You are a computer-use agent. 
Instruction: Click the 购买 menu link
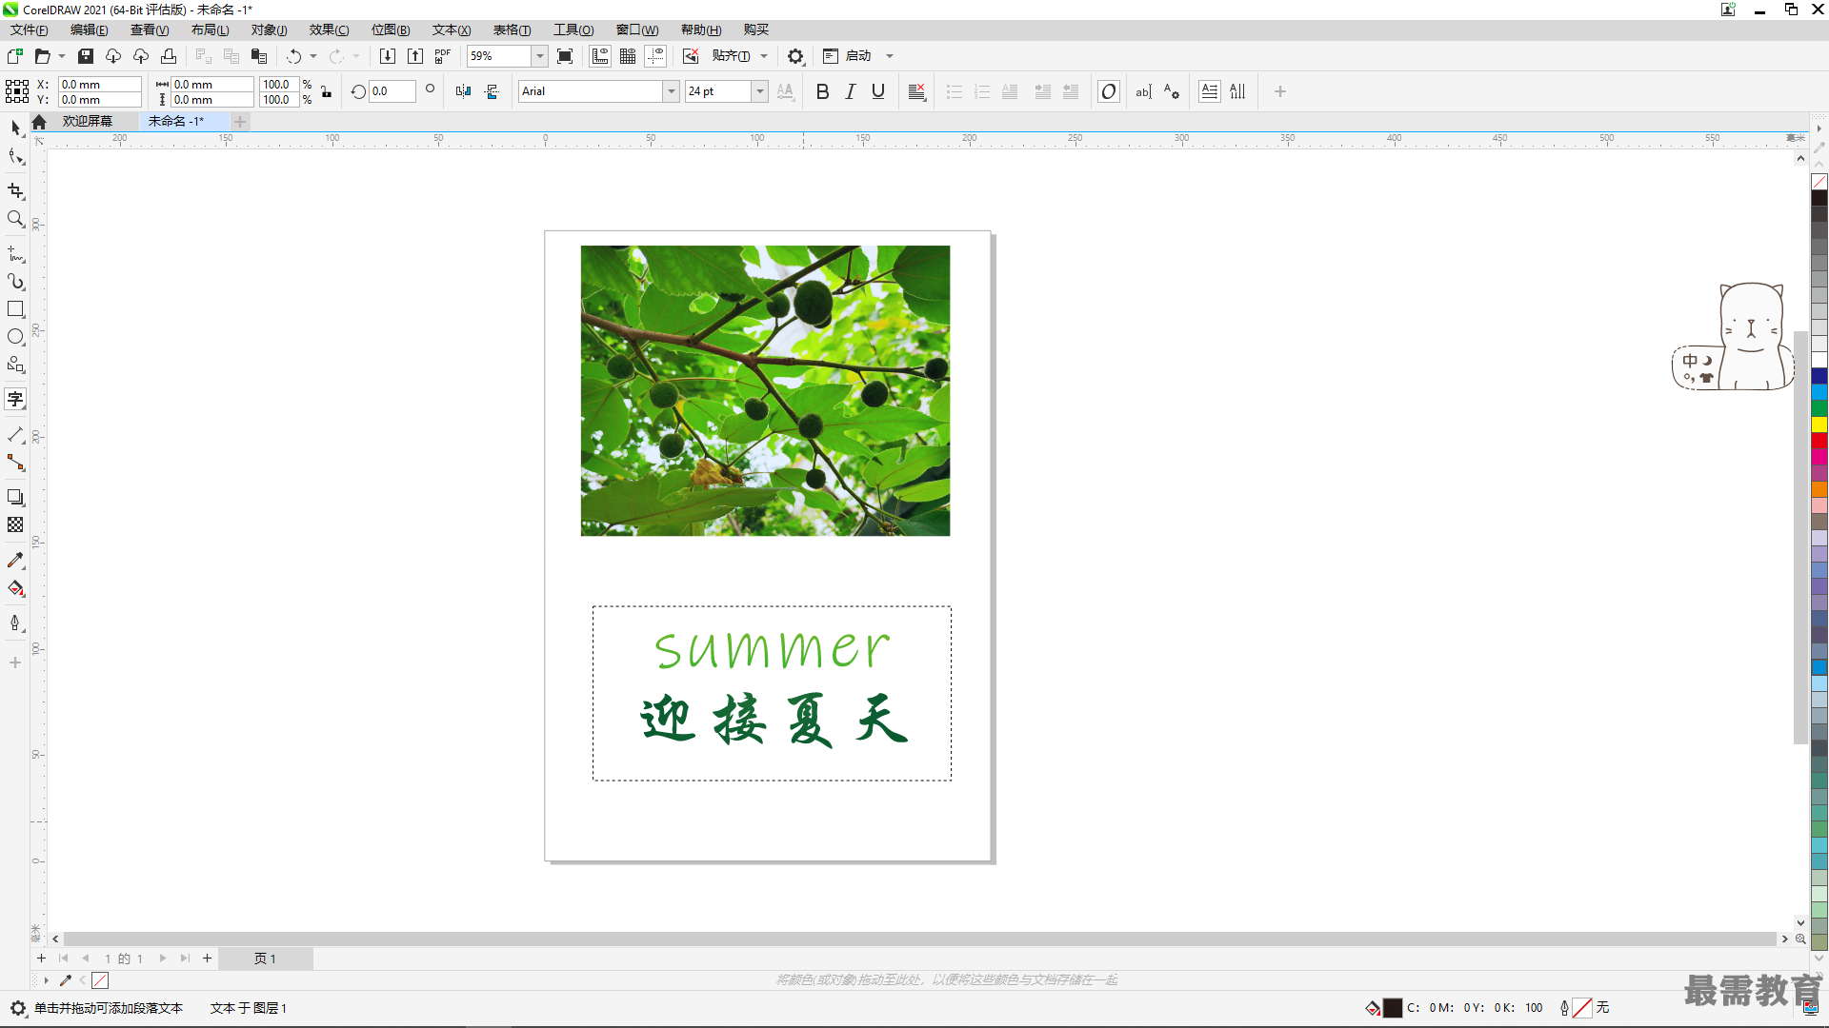pos(755,30)
